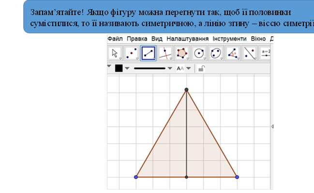Open the Вікно menu
314x193 pixels.
coord(258,39)
